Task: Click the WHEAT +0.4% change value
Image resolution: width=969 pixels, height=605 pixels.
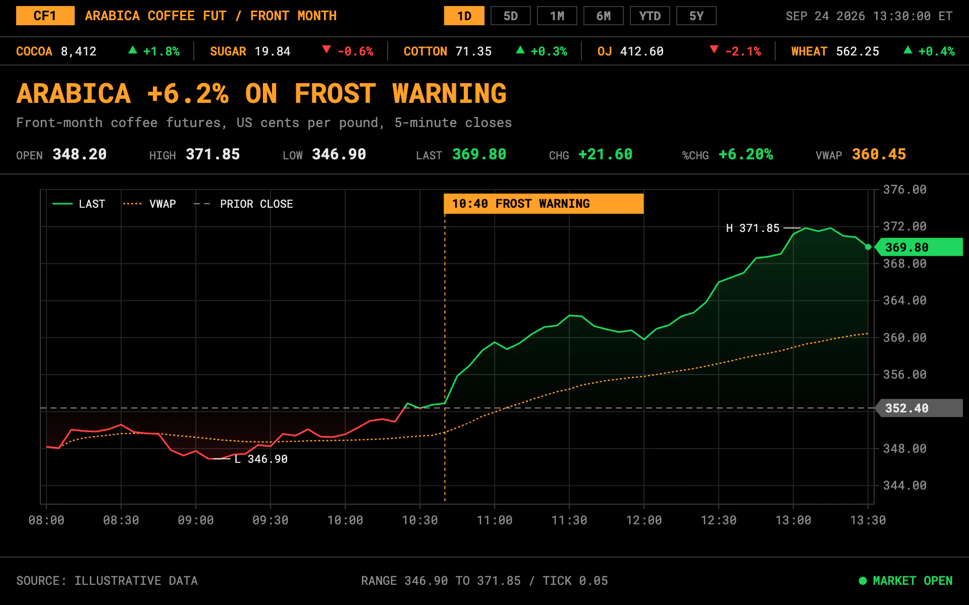Action: (x=937, y=51)
